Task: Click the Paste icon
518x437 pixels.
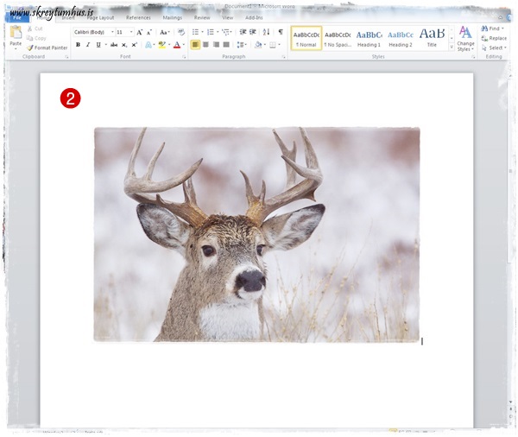Action: [x=16, y=35]
